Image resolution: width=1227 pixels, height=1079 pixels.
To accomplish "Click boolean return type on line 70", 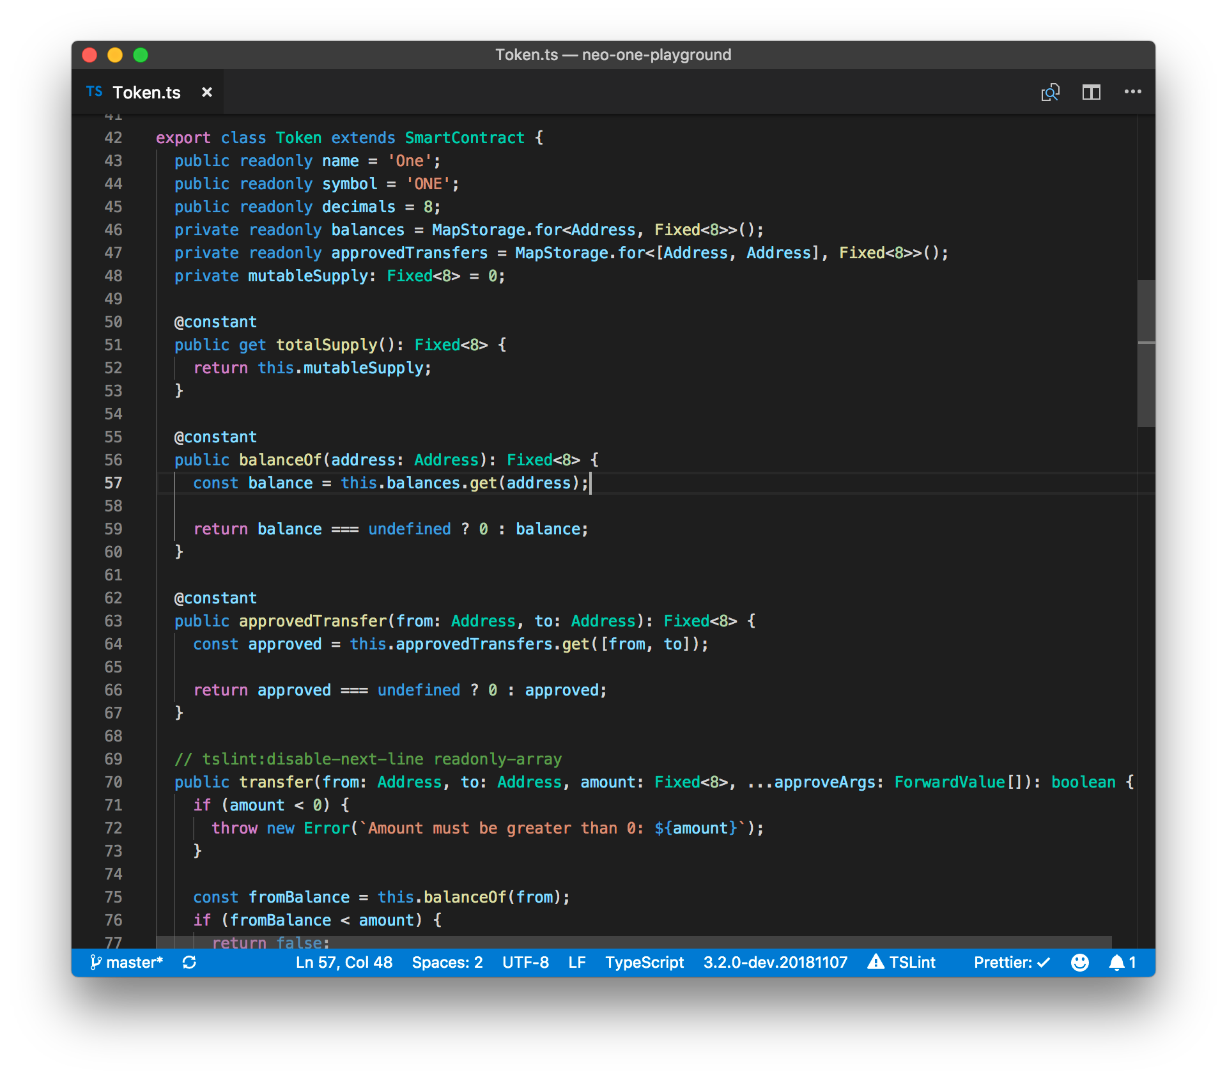I will coord(1083,782).
